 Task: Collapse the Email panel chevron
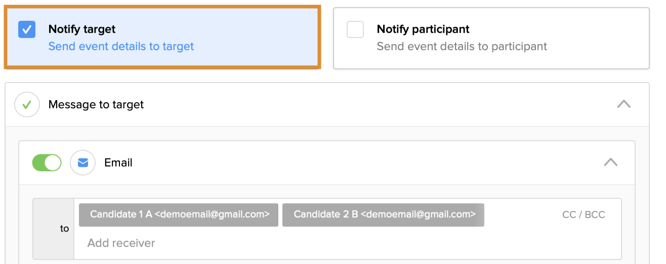pos(611,162)
